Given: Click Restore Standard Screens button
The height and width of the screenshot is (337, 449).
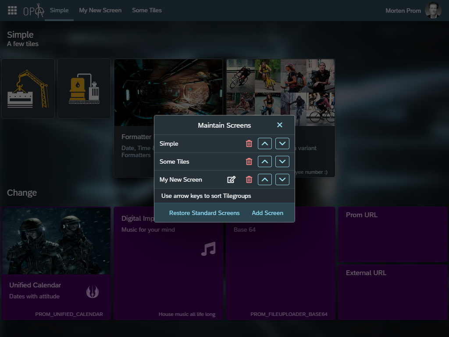Looking at the screenshot, I should (204, 213).
